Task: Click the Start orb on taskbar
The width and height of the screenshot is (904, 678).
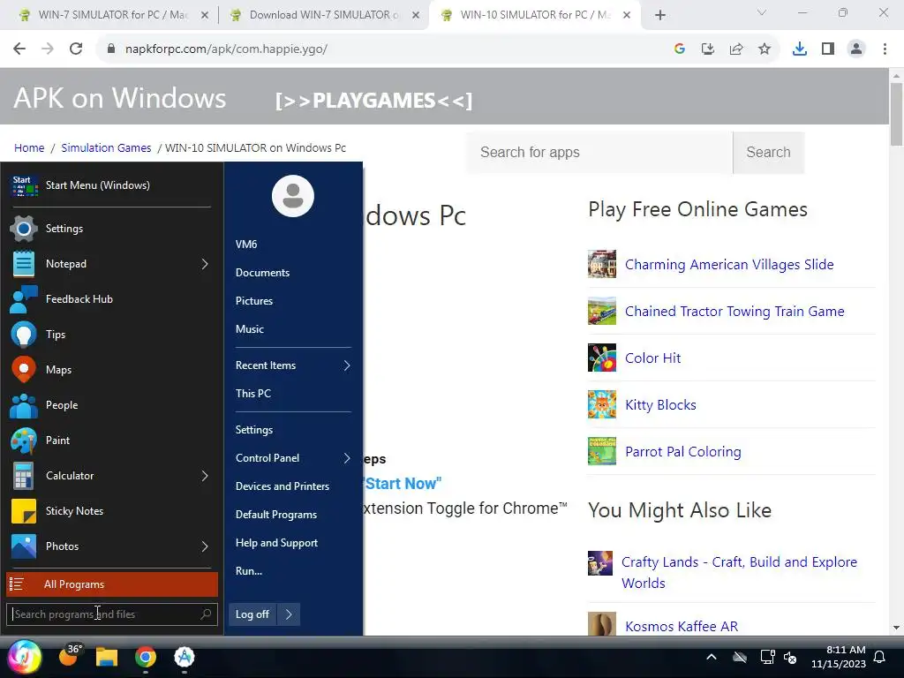Action: click(24, 657)
